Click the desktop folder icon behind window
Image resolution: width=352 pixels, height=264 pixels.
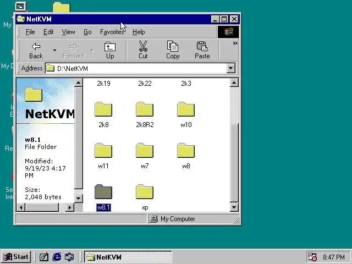click(62, 7)
